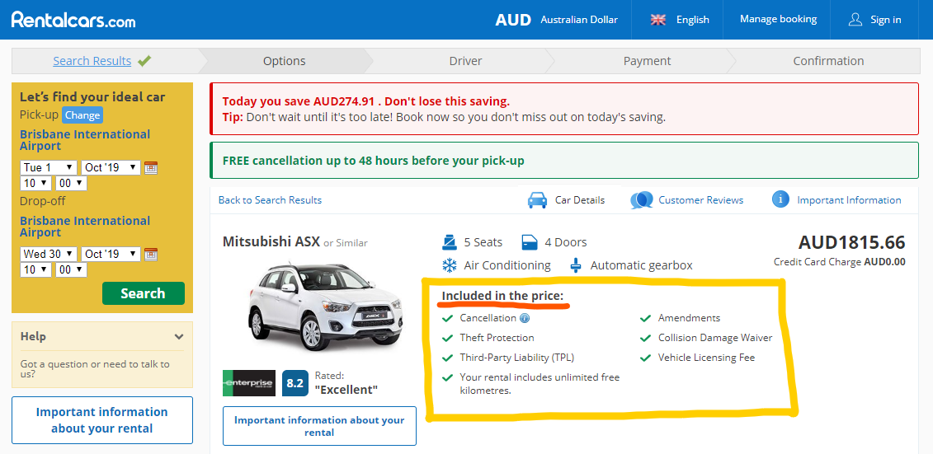
Task: Open the English language selector
Action: 680,20
